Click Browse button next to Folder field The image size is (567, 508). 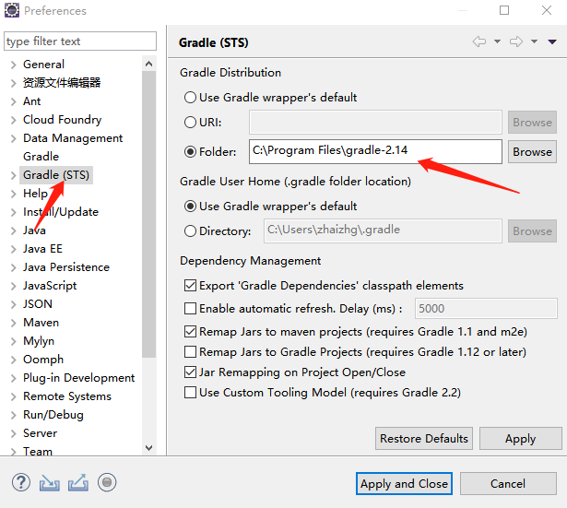pos(532,152)
